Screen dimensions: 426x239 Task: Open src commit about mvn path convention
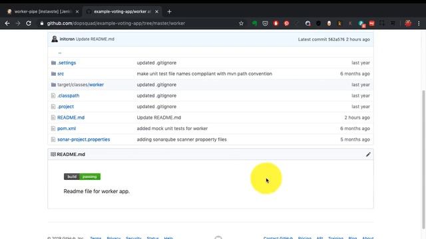point(204,74)
